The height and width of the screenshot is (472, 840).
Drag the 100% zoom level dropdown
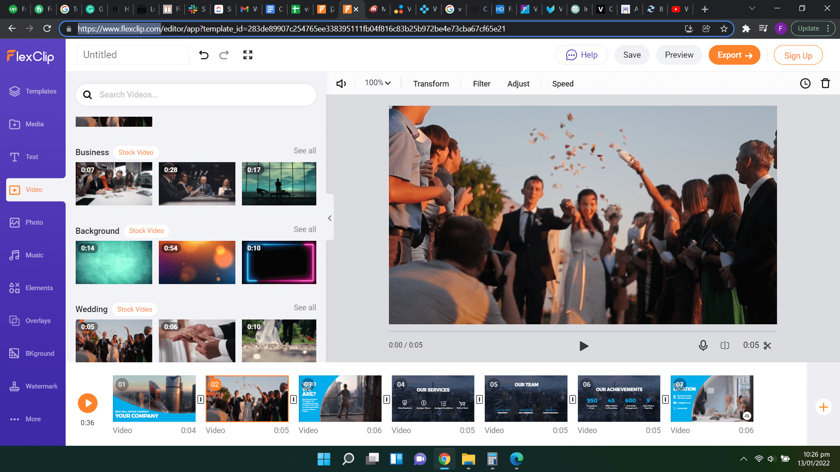(377, 83)
